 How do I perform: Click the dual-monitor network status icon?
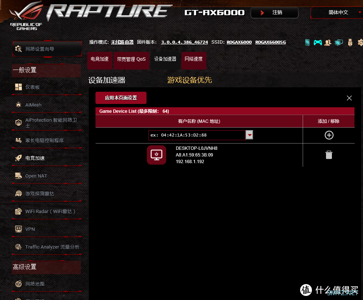coord(339,43)
